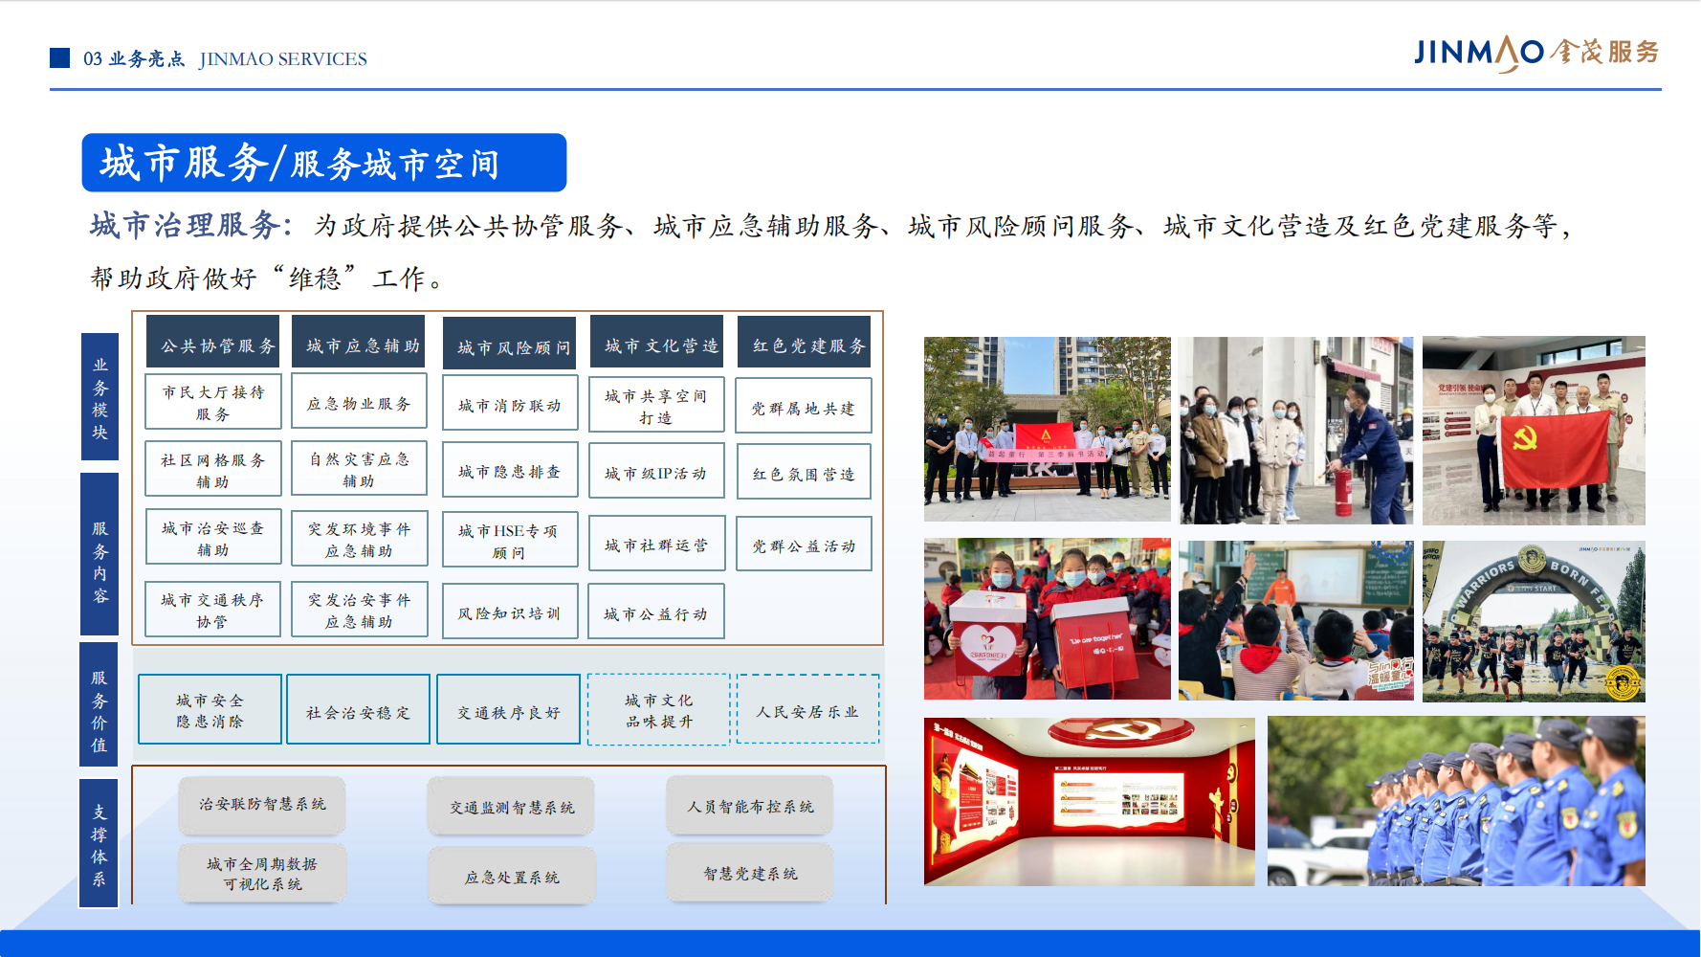
Task: Open the classroom photo with raised hands
Action: click(1296, 620)
